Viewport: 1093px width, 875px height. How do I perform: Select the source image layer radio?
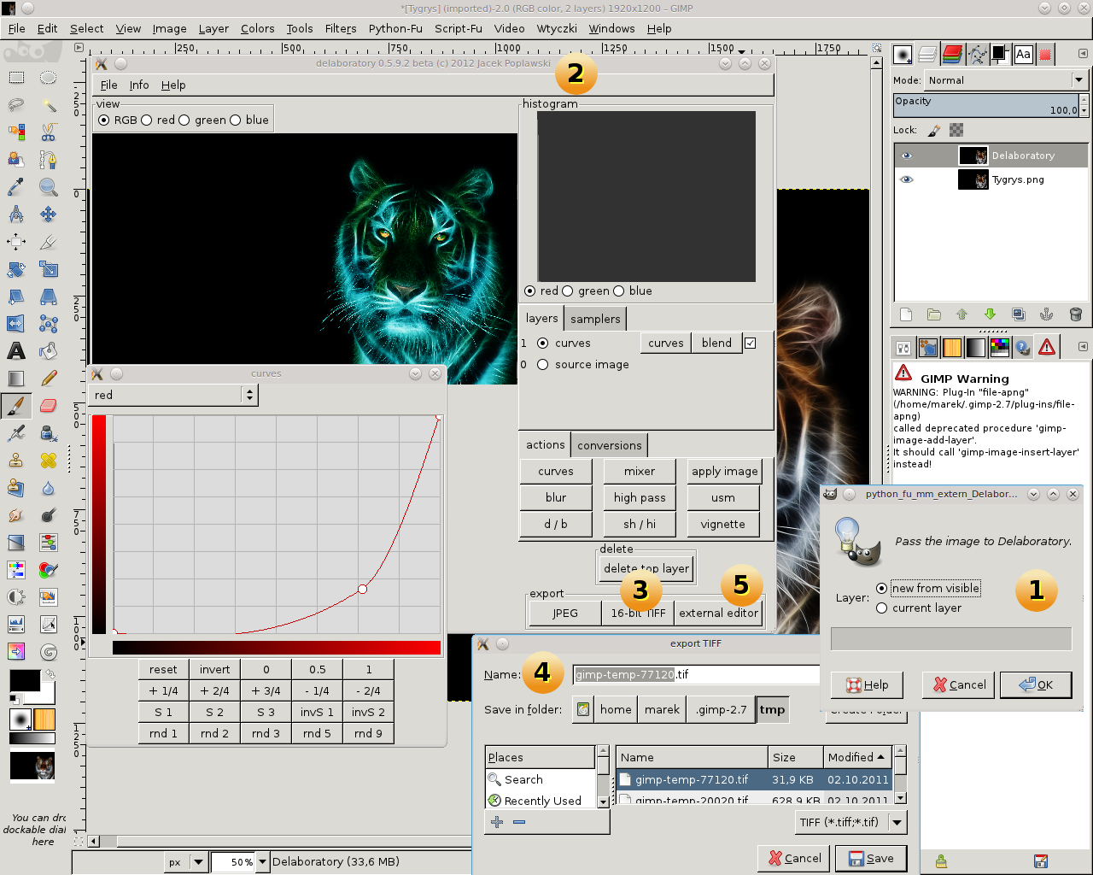[x=542, y=365]
